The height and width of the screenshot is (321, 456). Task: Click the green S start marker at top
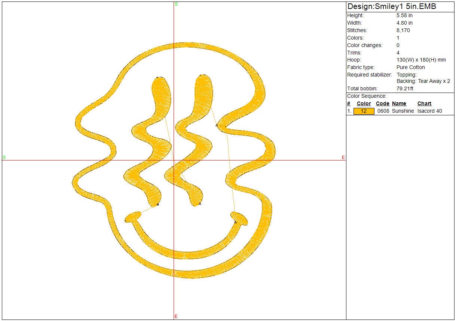176,4
